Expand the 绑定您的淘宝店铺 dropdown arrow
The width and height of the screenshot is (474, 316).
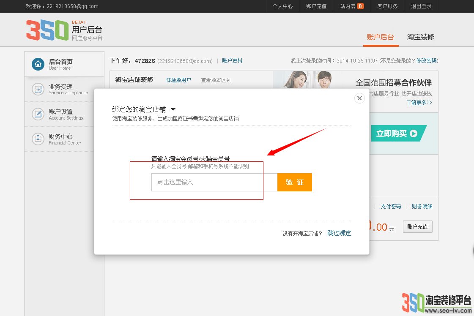coord(173,109)
